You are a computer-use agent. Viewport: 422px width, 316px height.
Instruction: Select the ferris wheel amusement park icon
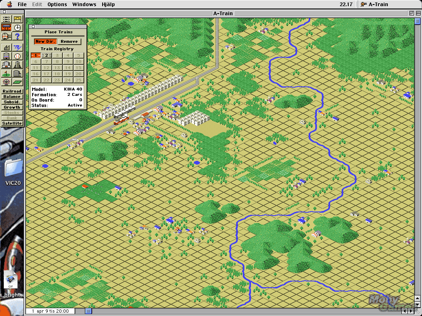click(7, 82)
